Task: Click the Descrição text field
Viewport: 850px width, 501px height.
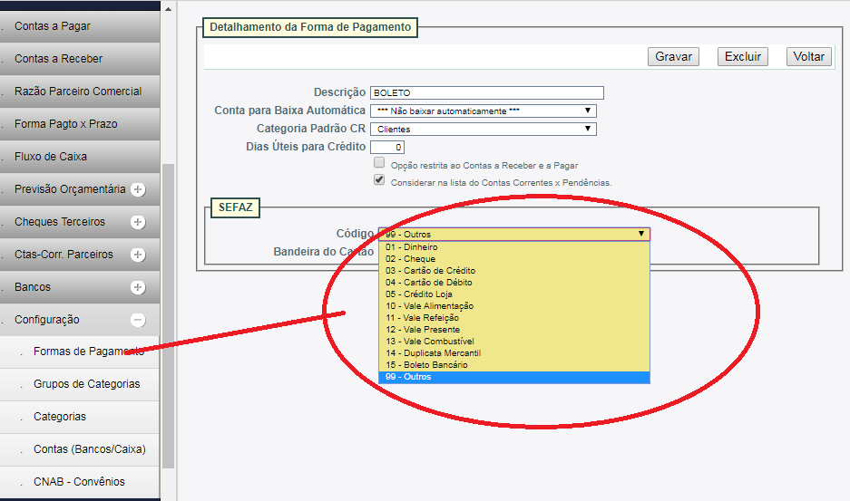Action: (486, 92)
